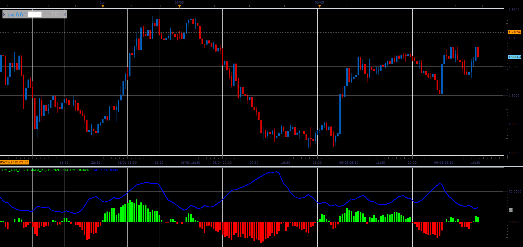This screenshot has width=523, height=247.
Task: Click the Jun orange triangle date marker
Action: tap(103, 6)
